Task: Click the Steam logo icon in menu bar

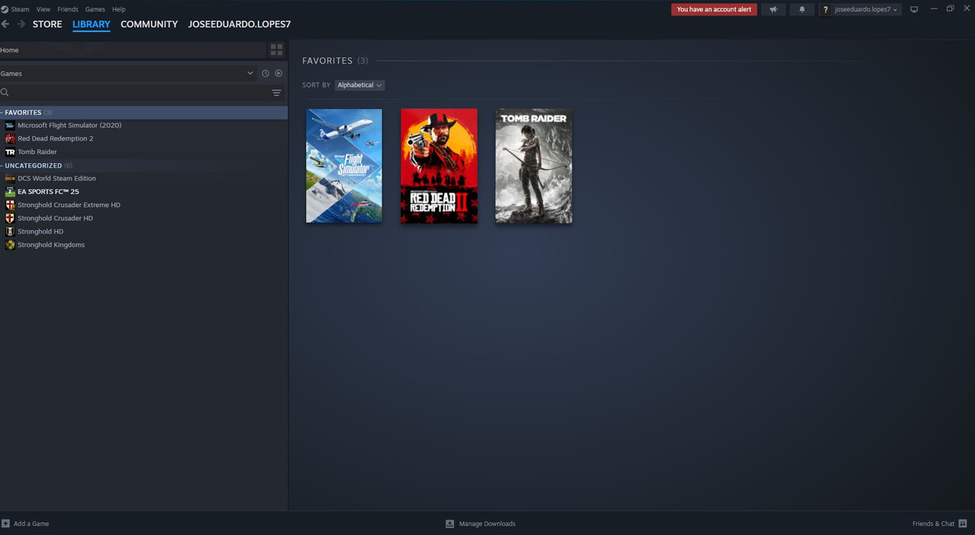Action: [x=5, y=9]
